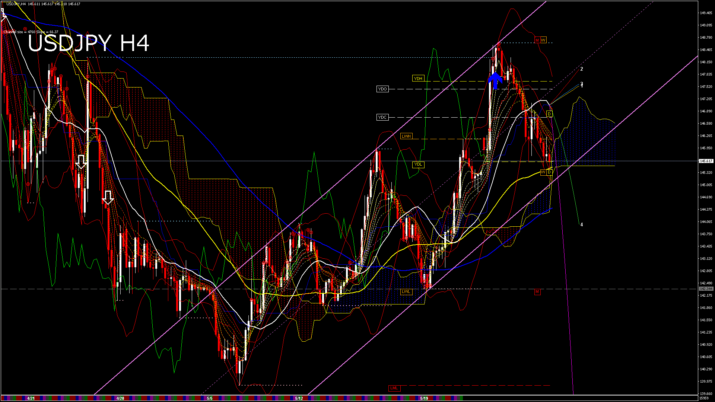The image size is (715, 402).
Task: Click the upper white down arrow marker
Action: (x=81, y=162)
